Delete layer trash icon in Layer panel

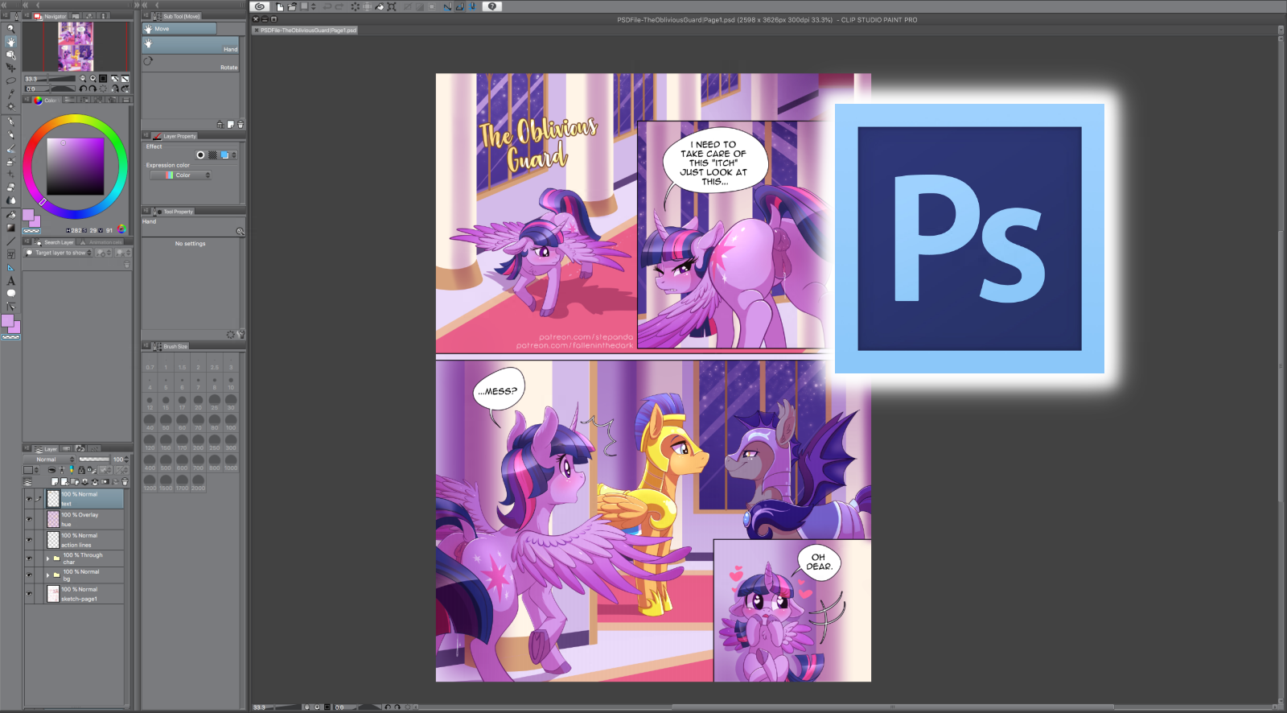click(125, 482)
